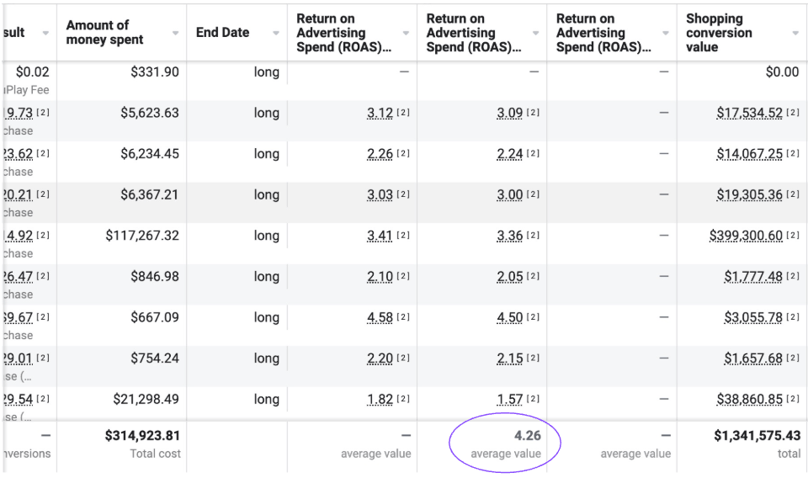Screen dimensions: 808x478
Task: Click the $38,860.85 conversion value link
Action: (749, 399)
